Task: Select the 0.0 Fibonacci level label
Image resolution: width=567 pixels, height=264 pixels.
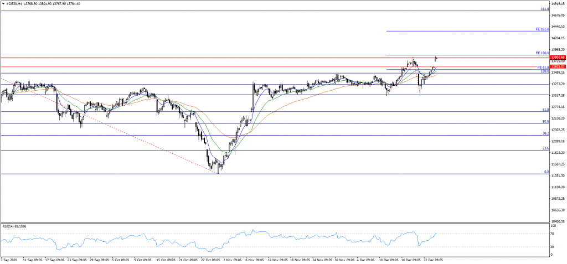Action: tap(546, 172)
